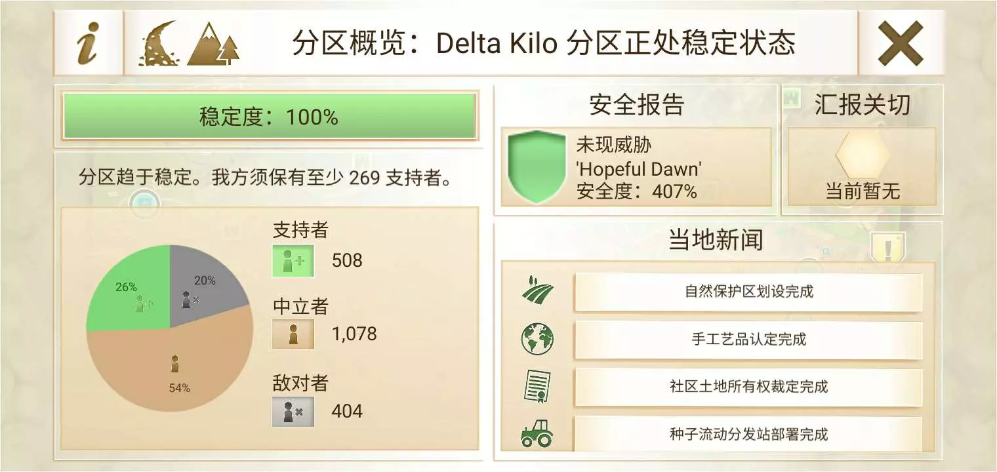The width and height of the screenshot is (997, 472).
Task: Click the green security shield icon
Action: pos(537,167)
